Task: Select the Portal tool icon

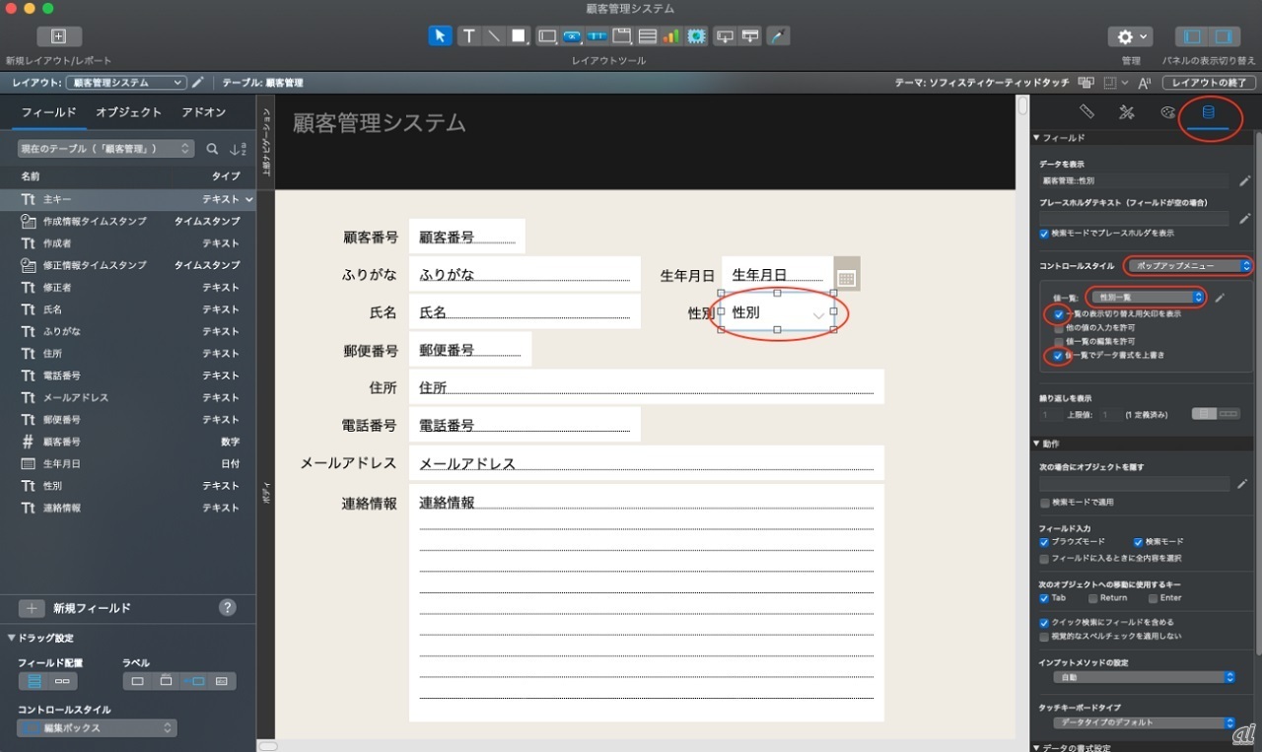Action: pyautogui.click(x=648, y=36)
